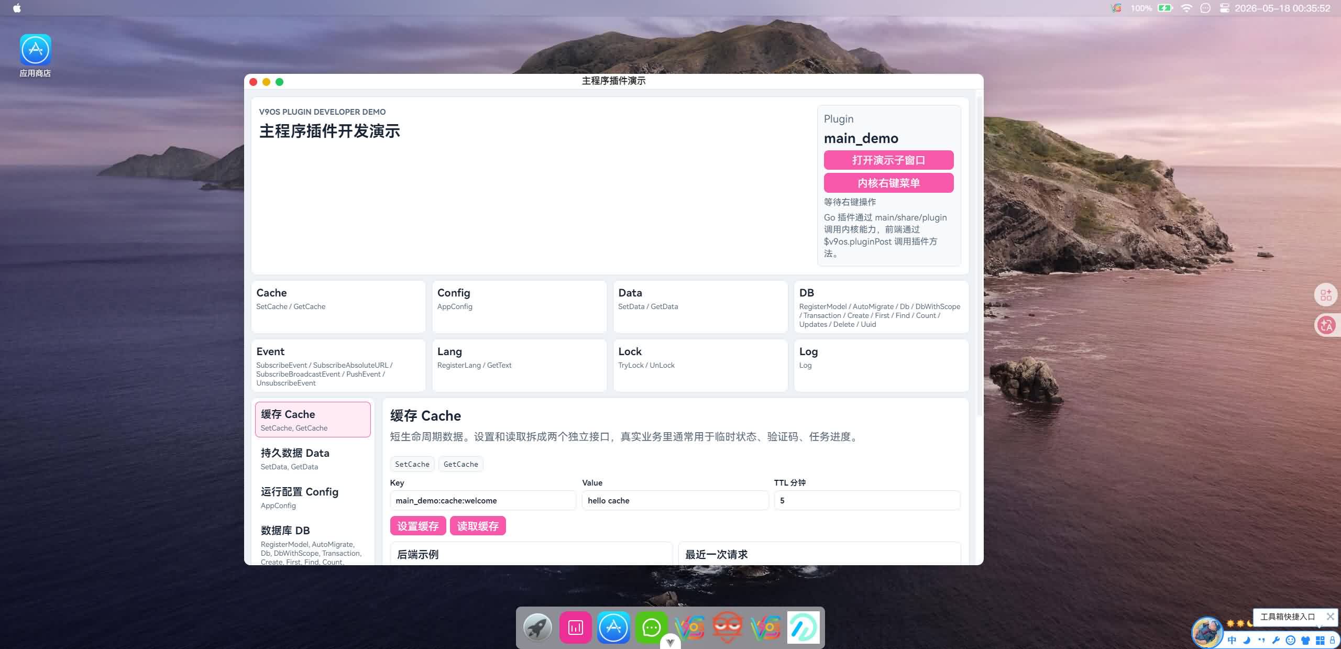Click the window's vertical scrollbar
The height and width of the screenshot is (649, 1341).
pos(980,257)
